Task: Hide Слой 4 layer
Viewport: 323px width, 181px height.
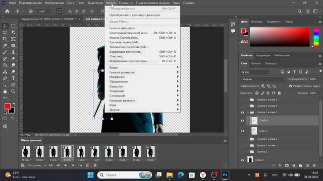Action: coord(242,121)
